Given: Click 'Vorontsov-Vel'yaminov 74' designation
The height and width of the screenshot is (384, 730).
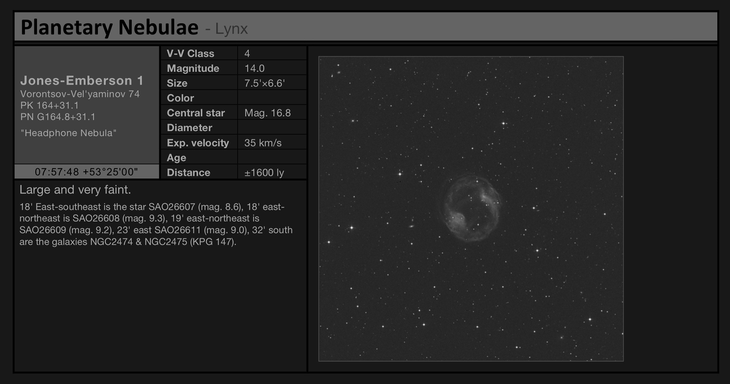Looking at the screenshot, I should pos(80,94).
